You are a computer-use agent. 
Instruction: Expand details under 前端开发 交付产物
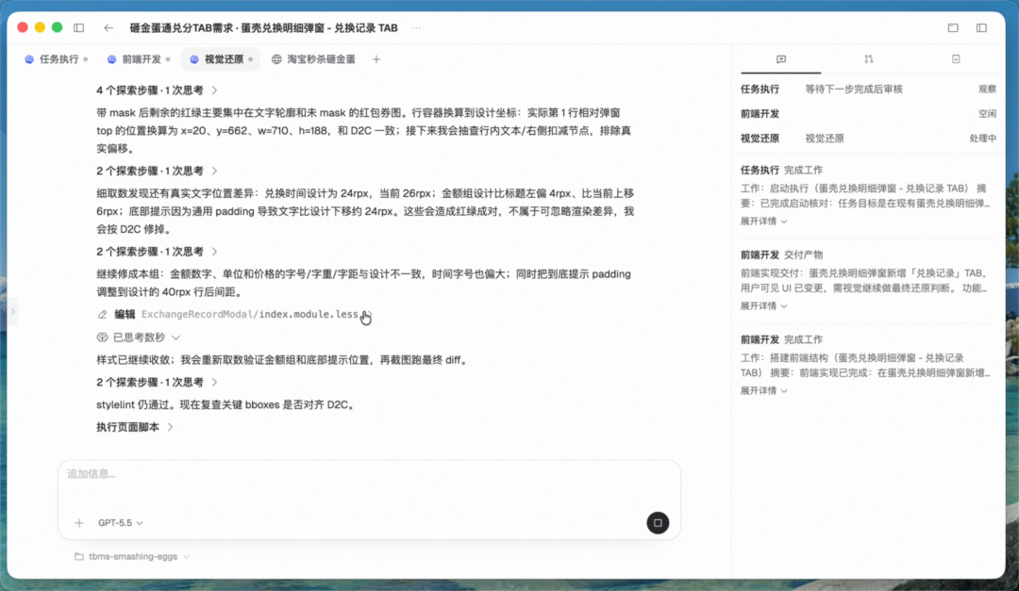click(x=763, y=306)
